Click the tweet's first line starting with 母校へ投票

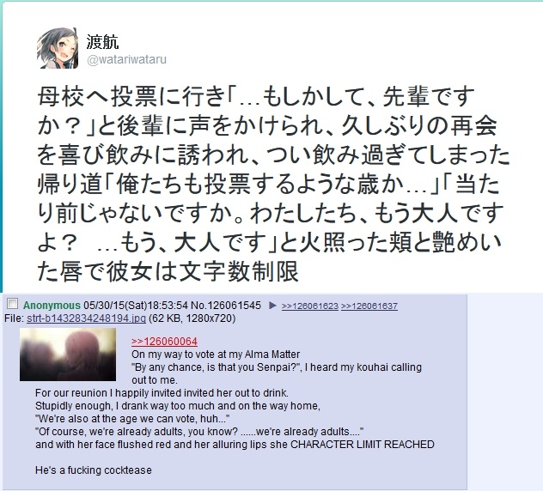click(256, 96)
